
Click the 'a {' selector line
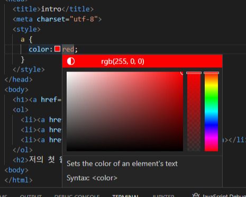pyautogui.click(x=26, y=39)
